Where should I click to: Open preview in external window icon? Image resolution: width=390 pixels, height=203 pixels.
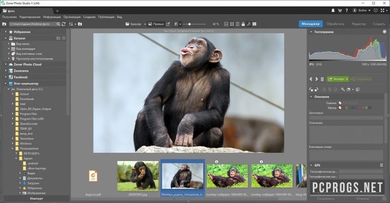pos(168,24)
